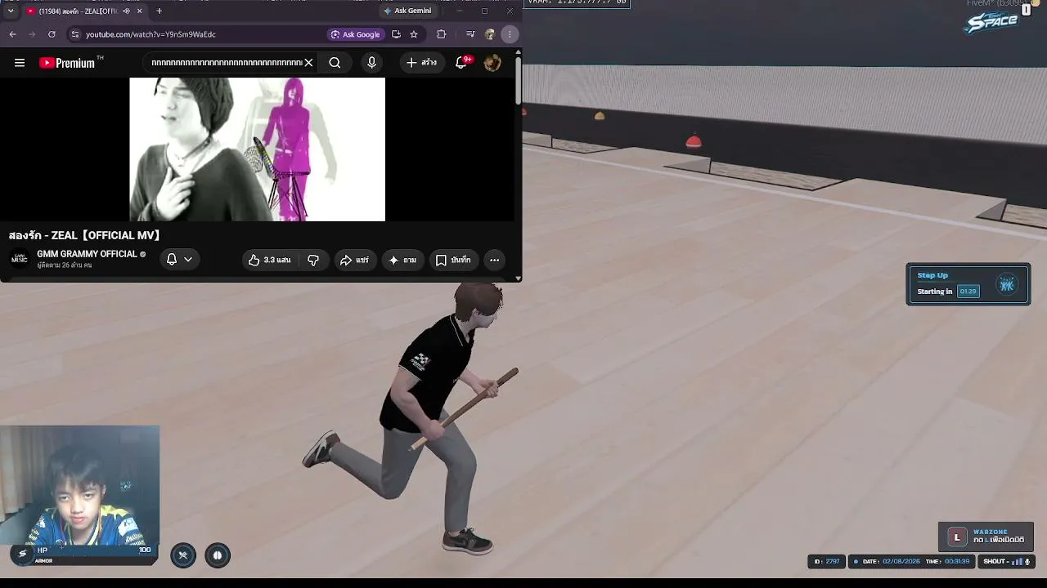1047x588 pixels.
Task: Expand the subscription notification bell dropdown
Action: (179, 260)
